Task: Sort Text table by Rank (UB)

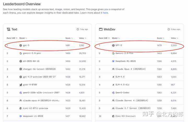Action: pyautogui.click(x=12, y=38)
